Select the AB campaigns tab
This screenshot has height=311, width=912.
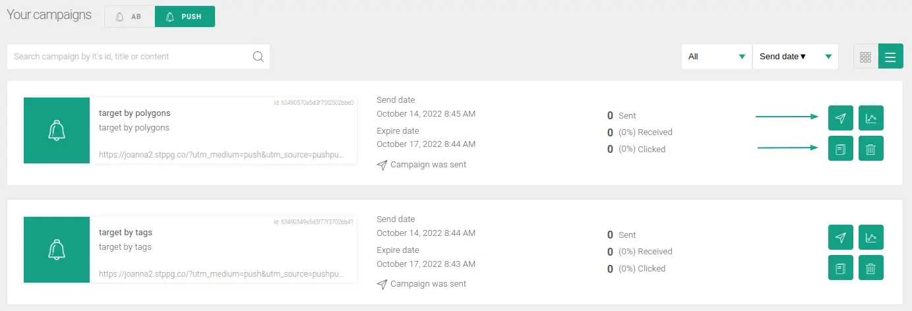coord(130,16)
